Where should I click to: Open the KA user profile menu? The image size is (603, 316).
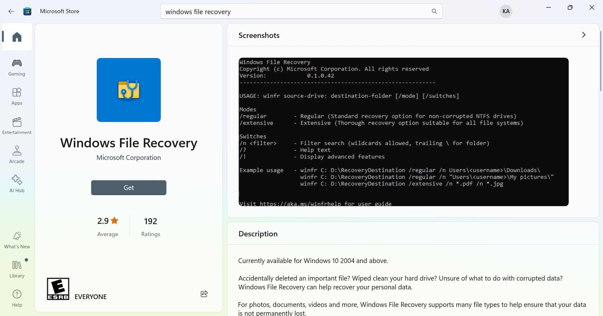pyautogui.click(x=506, y=11)
